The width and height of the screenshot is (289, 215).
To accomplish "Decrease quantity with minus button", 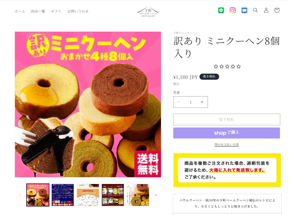I will click(179, 102).
